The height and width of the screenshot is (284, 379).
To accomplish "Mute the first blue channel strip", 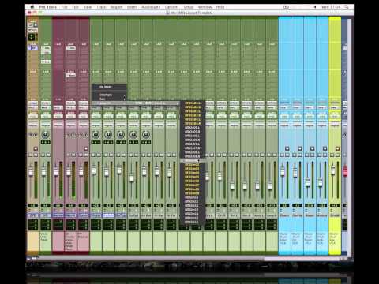I will (x=287, y=155).
